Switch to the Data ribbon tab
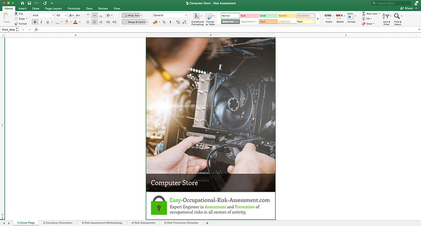421x226 pixels. (89, 9)
